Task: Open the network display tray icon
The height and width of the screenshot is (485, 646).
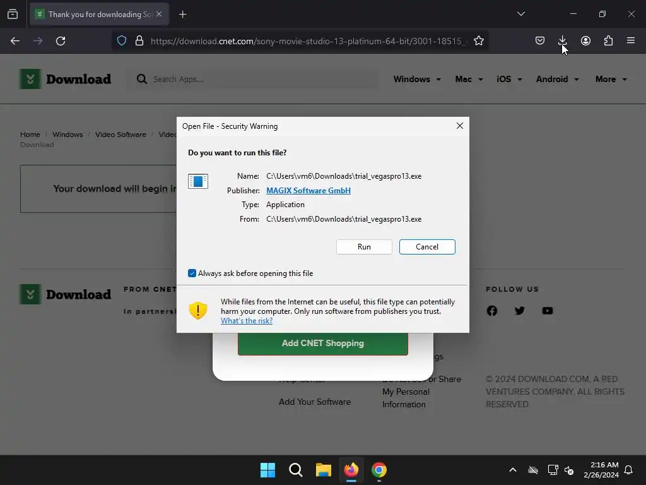Action: [553, 470]
